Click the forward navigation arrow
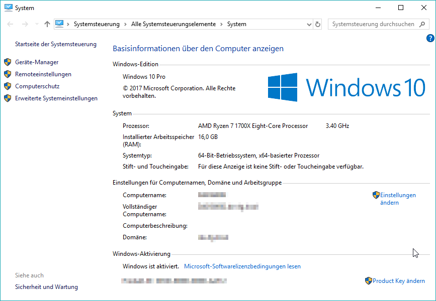This screenshot has width=436, height=301. 25,24
